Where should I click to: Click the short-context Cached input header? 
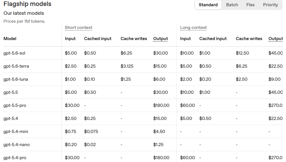pos(98,39)
